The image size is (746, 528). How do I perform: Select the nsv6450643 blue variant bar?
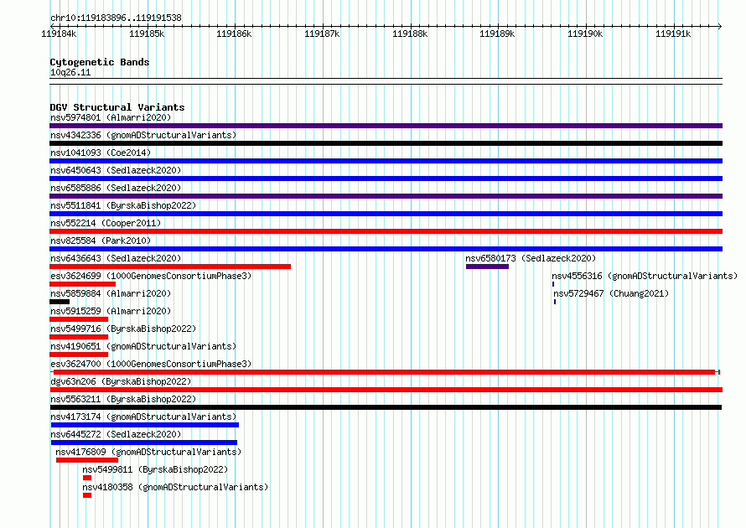pyautogui.click(x=386, y=179)
